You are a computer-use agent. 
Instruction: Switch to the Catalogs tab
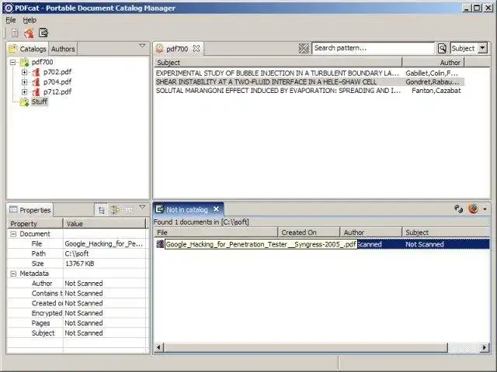(x=28, y=49)
